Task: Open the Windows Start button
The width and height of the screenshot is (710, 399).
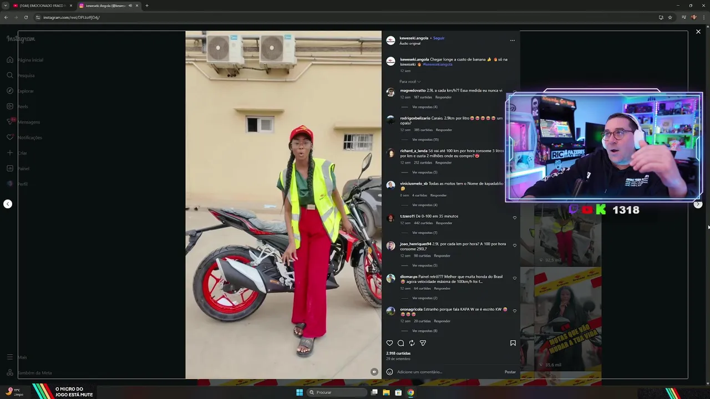Action: [300, 392]
